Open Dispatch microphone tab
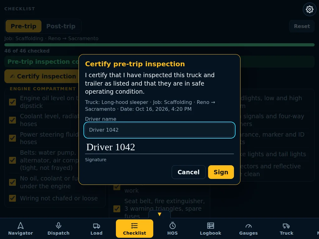 point(58,228)
